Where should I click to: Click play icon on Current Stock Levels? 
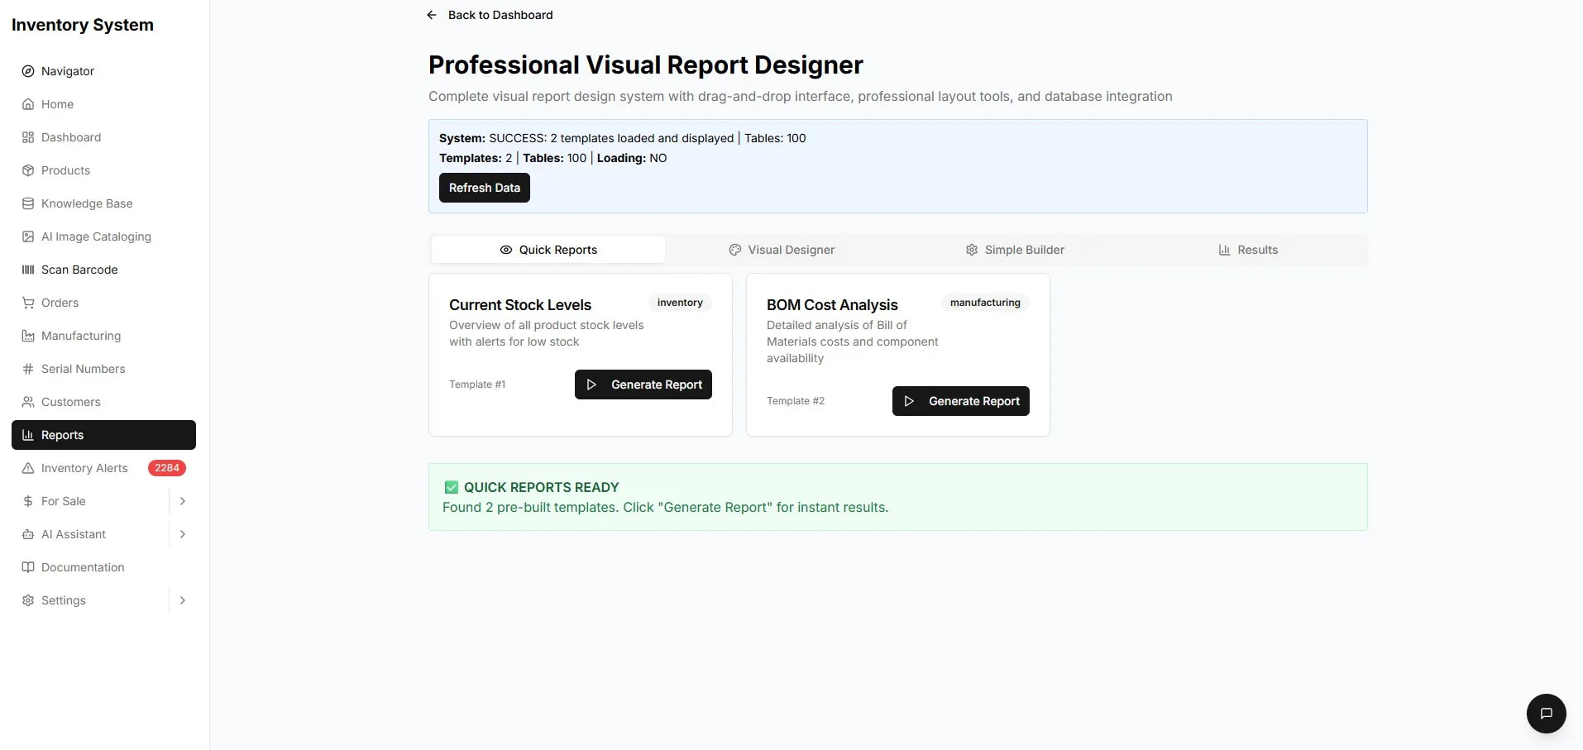(x=591, y=385)
